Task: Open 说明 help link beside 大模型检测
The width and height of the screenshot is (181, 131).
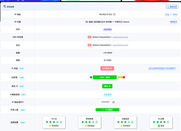Action: (24, 95)
